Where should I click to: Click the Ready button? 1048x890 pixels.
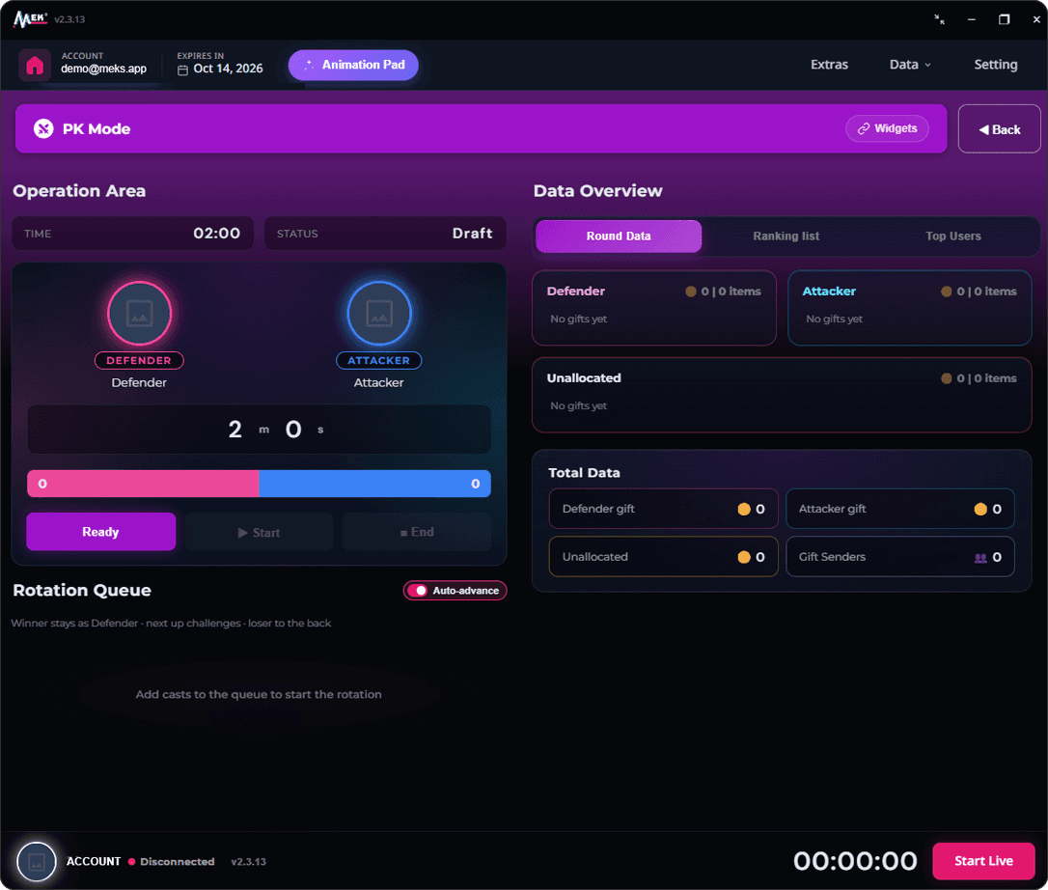point(101,532)
